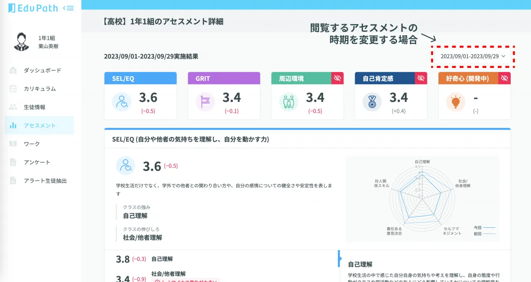The width and height of the screenshot is (531, 282).
Task: Click the GRIT card flag icon
Action: 205,102
